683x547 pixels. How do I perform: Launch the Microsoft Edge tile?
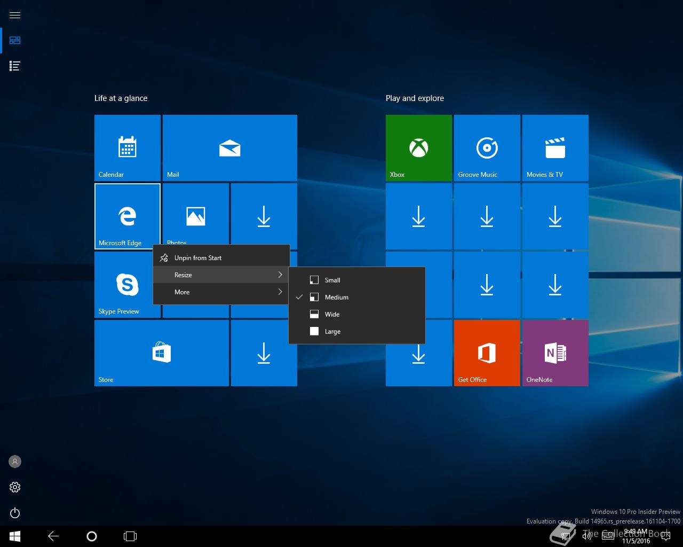click(128, 216)
